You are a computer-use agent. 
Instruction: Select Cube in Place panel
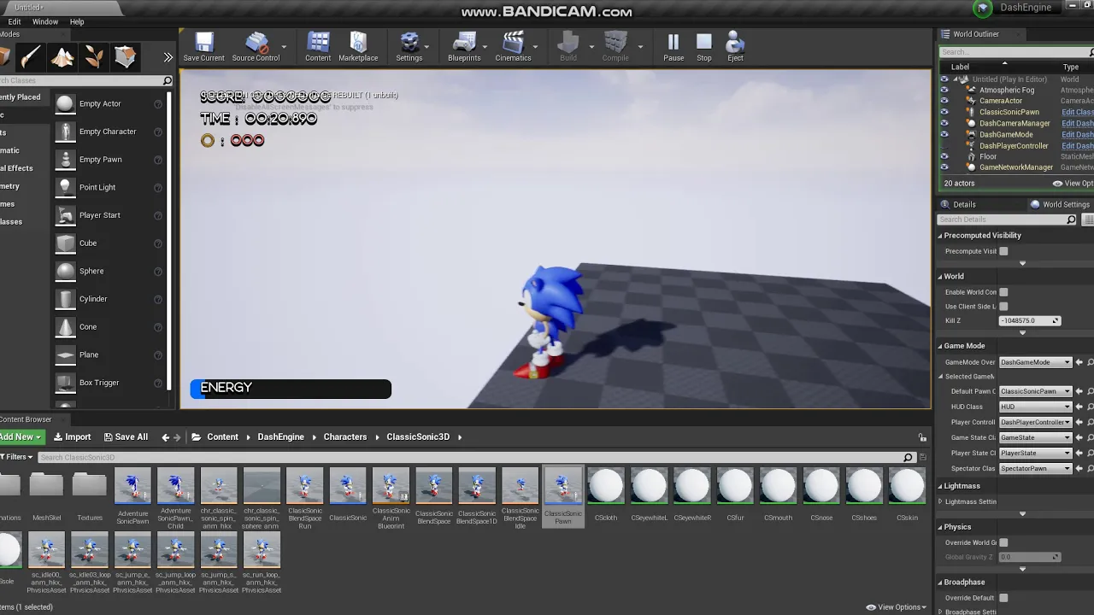[x=109, y=243]
